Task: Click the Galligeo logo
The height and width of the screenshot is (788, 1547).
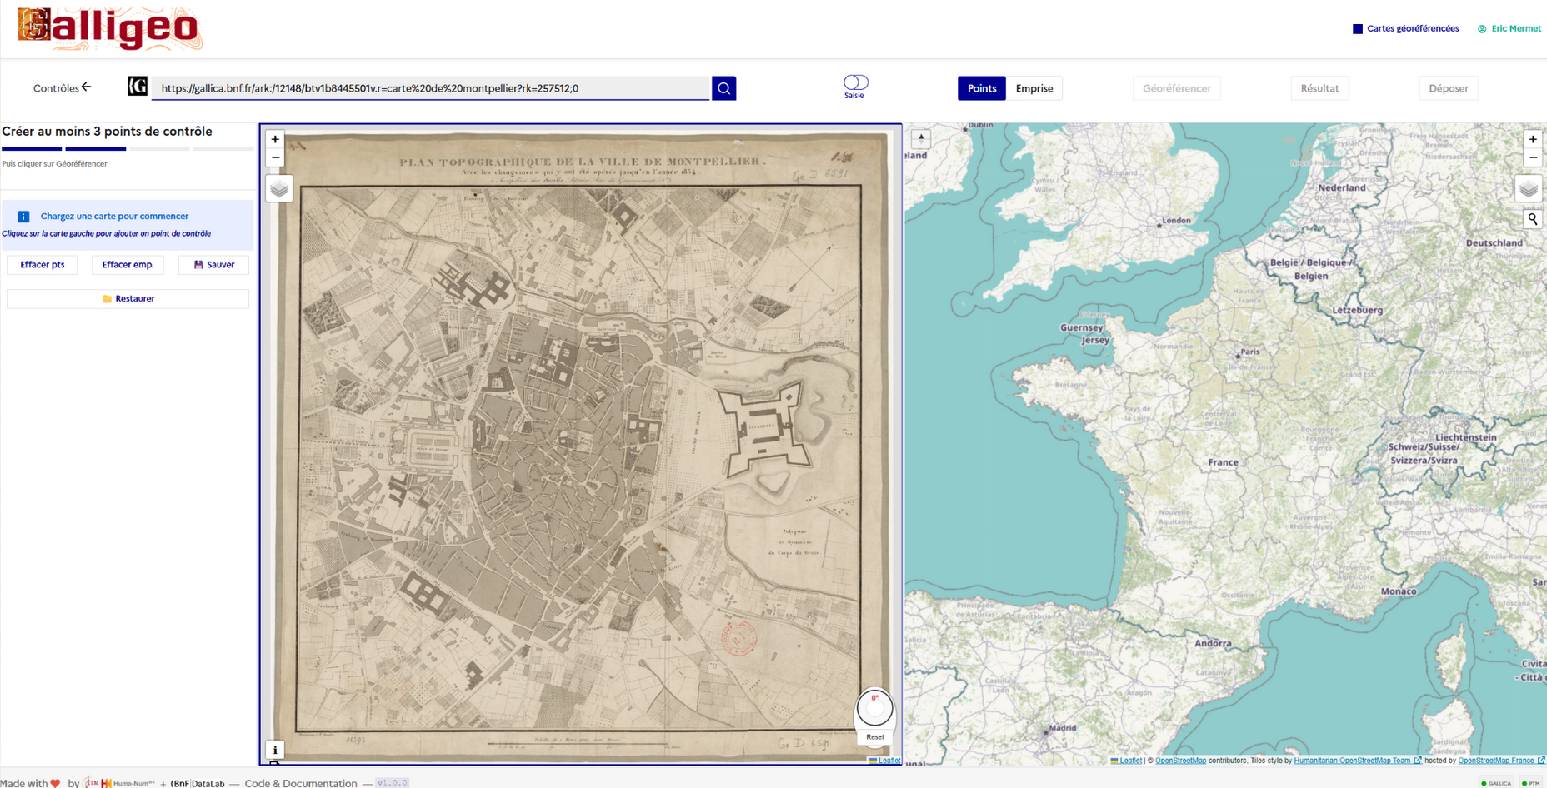Action: click(109, 29)
